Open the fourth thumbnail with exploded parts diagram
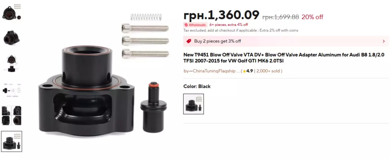391x159 pixels. (12, 89)
